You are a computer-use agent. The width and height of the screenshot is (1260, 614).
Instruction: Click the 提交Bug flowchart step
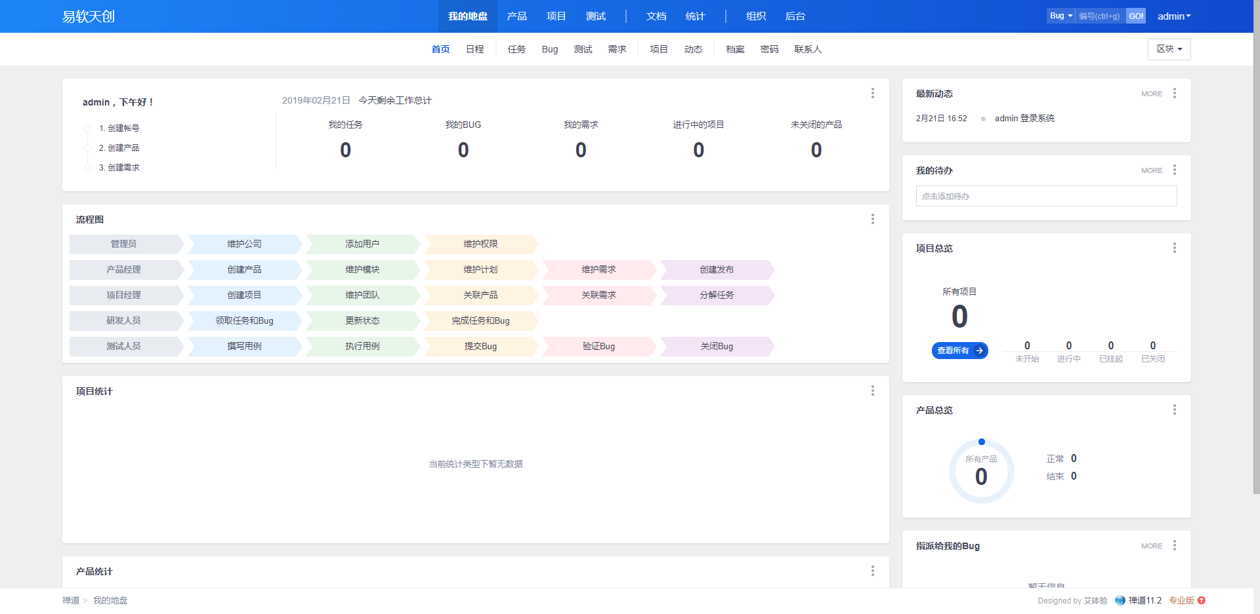tap(480, 346)
